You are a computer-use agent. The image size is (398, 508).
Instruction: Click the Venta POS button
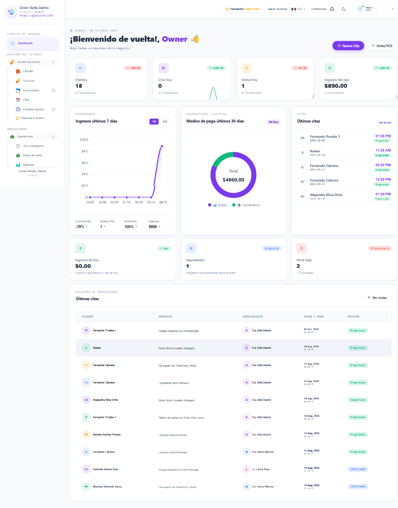[x=382, y=46]
